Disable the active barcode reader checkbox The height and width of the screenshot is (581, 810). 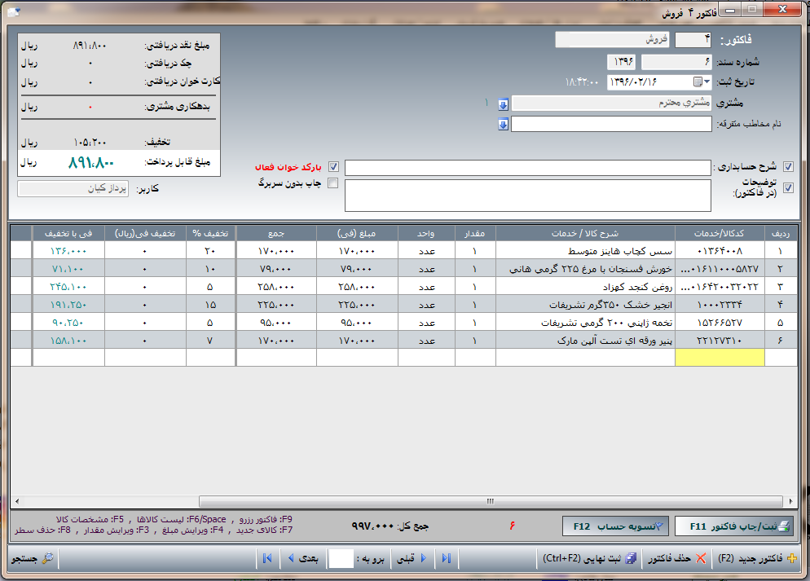(x=333, y=167)
